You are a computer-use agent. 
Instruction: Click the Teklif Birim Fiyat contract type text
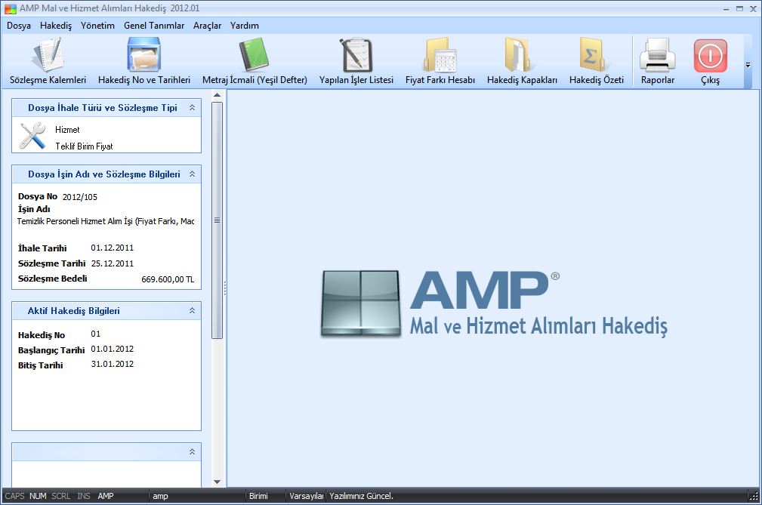(x=84, y=146)
